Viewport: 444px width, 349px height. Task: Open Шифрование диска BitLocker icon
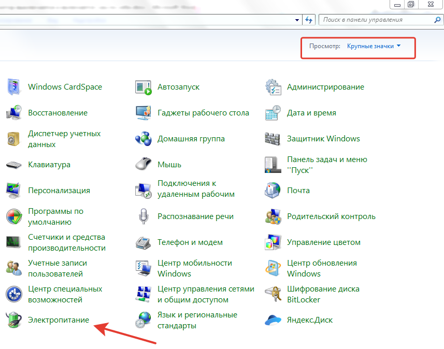[x=273, y=294]
